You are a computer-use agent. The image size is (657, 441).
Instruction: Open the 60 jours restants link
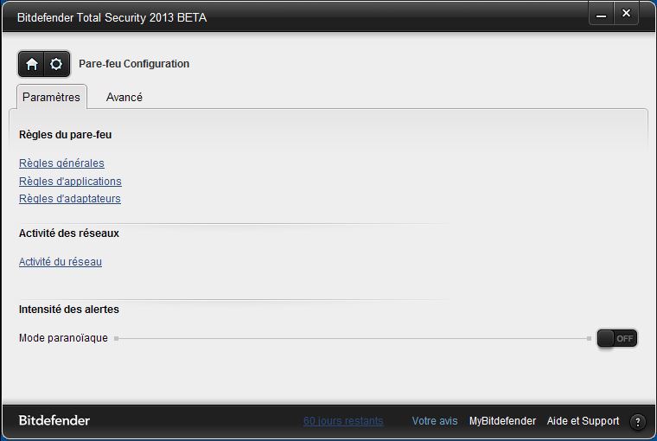click(x=343, y=421)
